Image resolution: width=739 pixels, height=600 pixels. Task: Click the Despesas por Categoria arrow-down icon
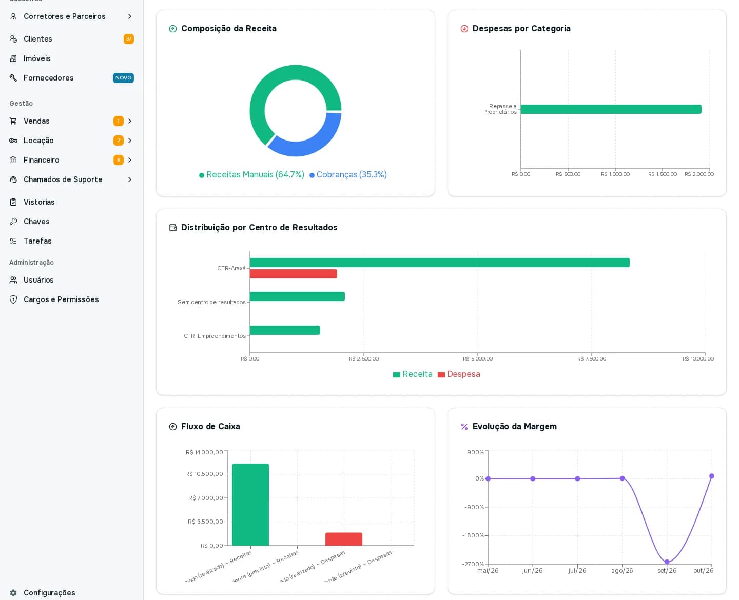tap(464, 29)
